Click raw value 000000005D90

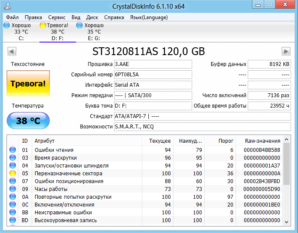tap(262, 189)
